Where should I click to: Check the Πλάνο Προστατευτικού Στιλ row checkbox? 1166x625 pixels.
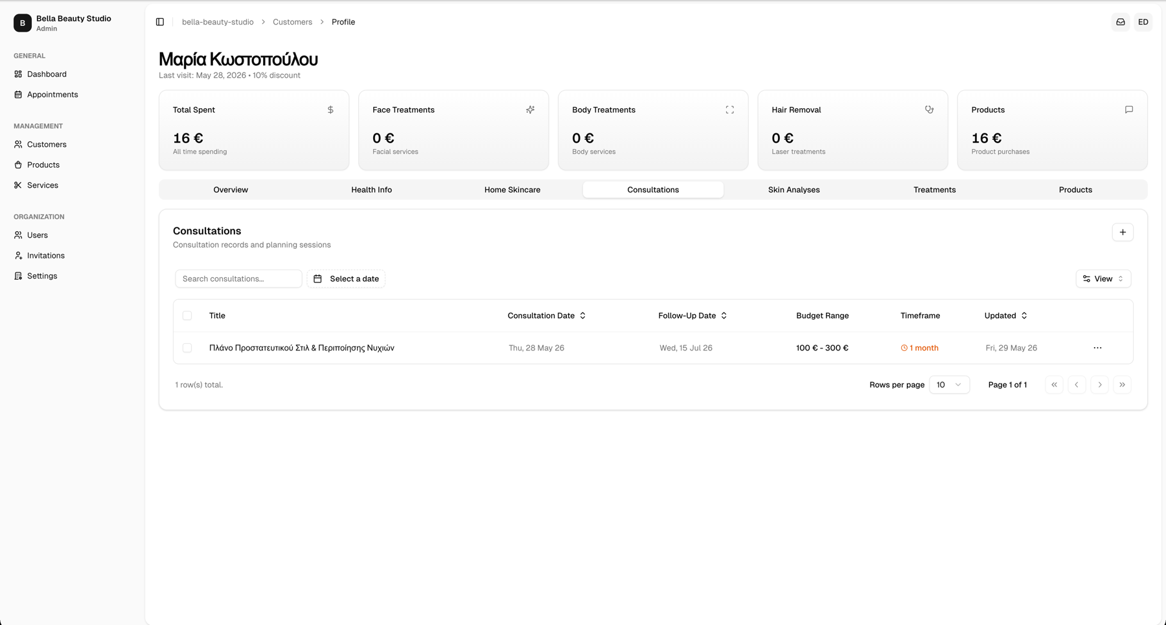click(x=187, y=348)
